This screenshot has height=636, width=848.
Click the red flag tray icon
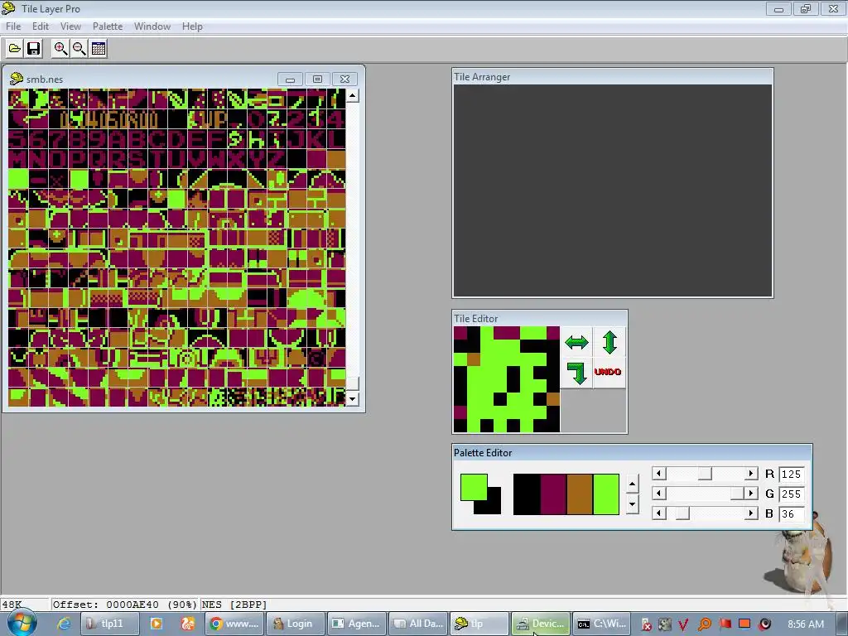[725, 624]
